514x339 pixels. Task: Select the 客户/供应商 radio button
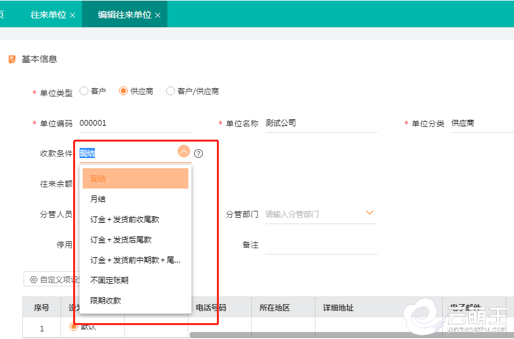170,91
